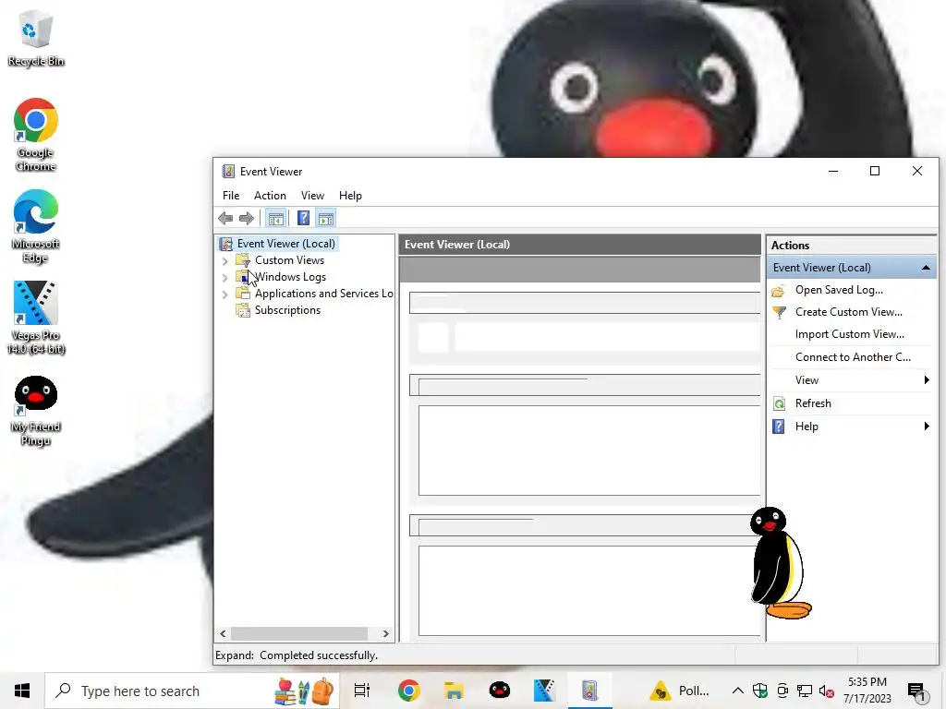Click the Help question mark icon in Actions
The height and width of the screenshot is (709, 946).
pyautogui.click(x=779, y=427)
